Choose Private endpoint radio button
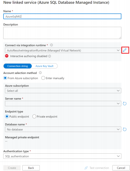130x171 pixels. (34, 117)
